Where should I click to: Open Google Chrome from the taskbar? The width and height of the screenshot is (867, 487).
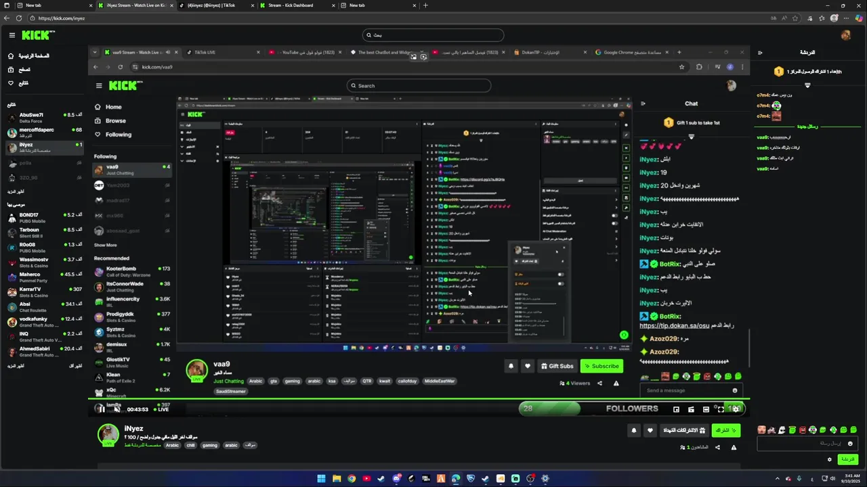point(352,479)
